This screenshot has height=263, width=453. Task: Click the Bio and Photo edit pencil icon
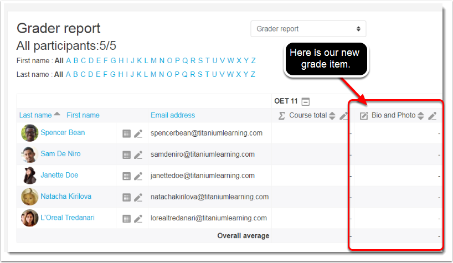click(x=432, y=116)
